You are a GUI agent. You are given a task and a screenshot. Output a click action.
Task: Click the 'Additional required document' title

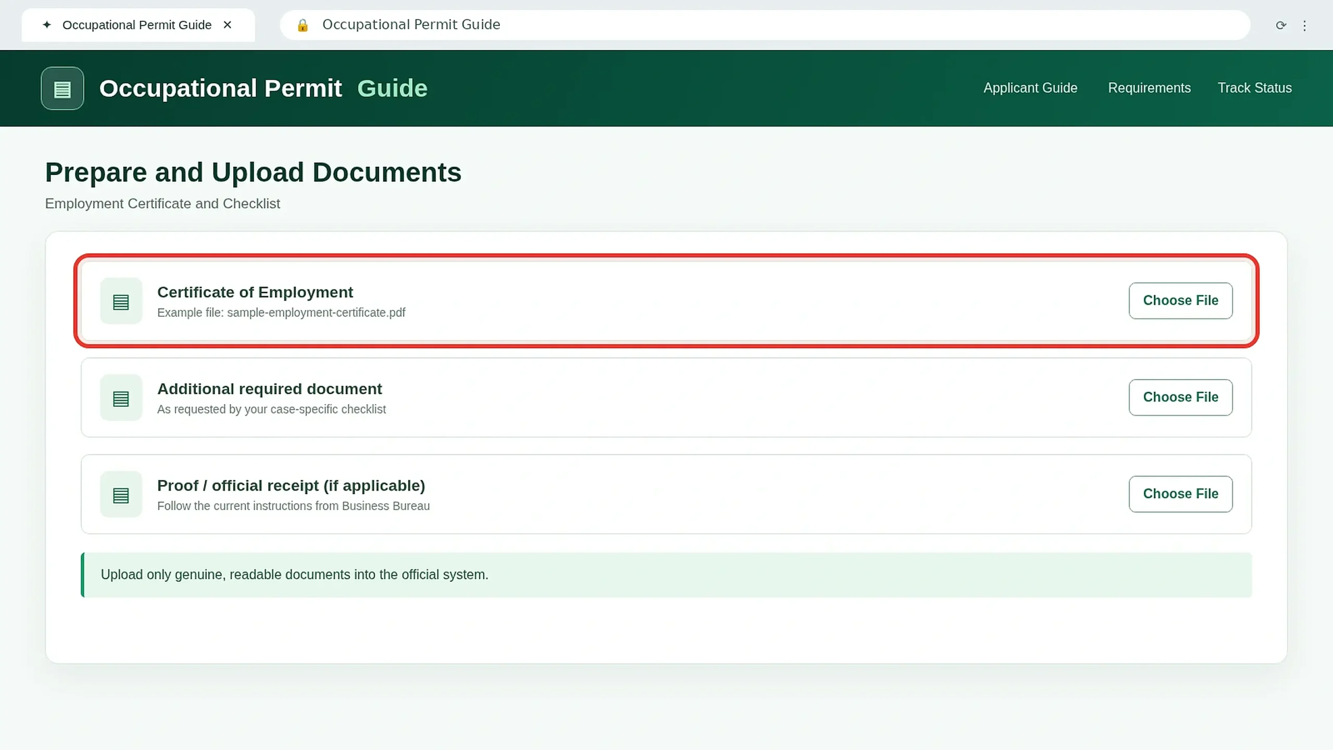[x=270, y=389]
